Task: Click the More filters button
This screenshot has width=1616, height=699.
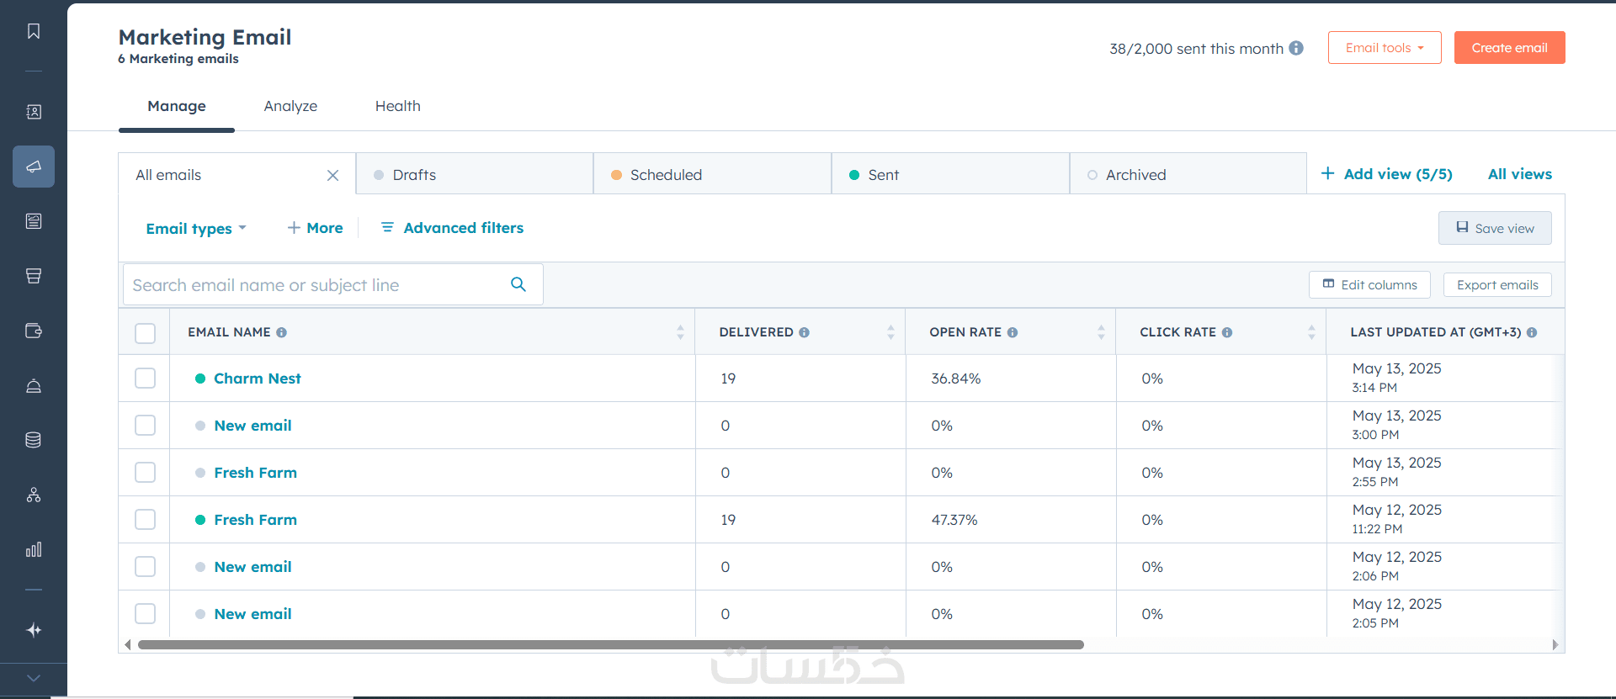Action: tap(315, 228)
